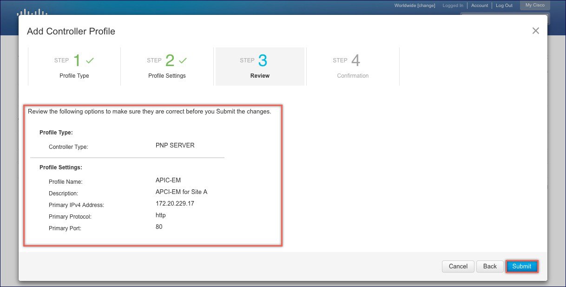Viewport: 566px width, 287px height.
Task: Click the Description label
Action: click(63, 194)
